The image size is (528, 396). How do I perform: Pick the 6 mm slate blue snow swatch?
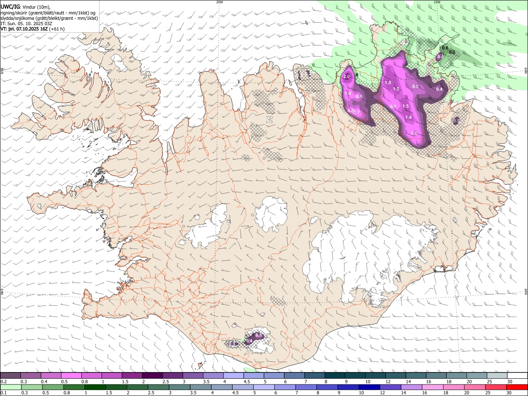point(294,376)
